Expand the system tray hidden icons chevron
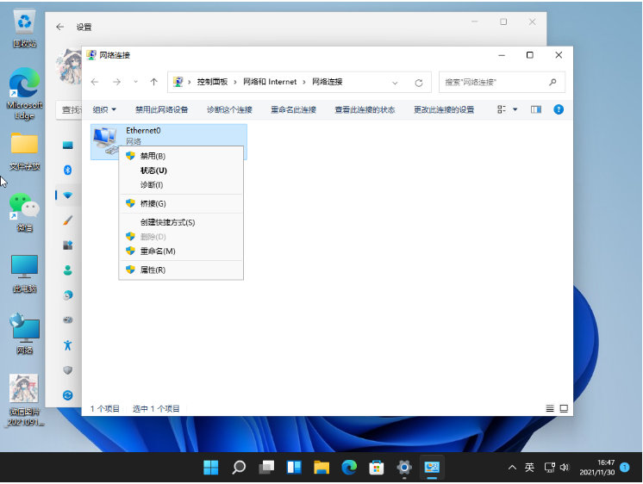The image size is (643, 484). pyautogui.click(x=512, y=467)
